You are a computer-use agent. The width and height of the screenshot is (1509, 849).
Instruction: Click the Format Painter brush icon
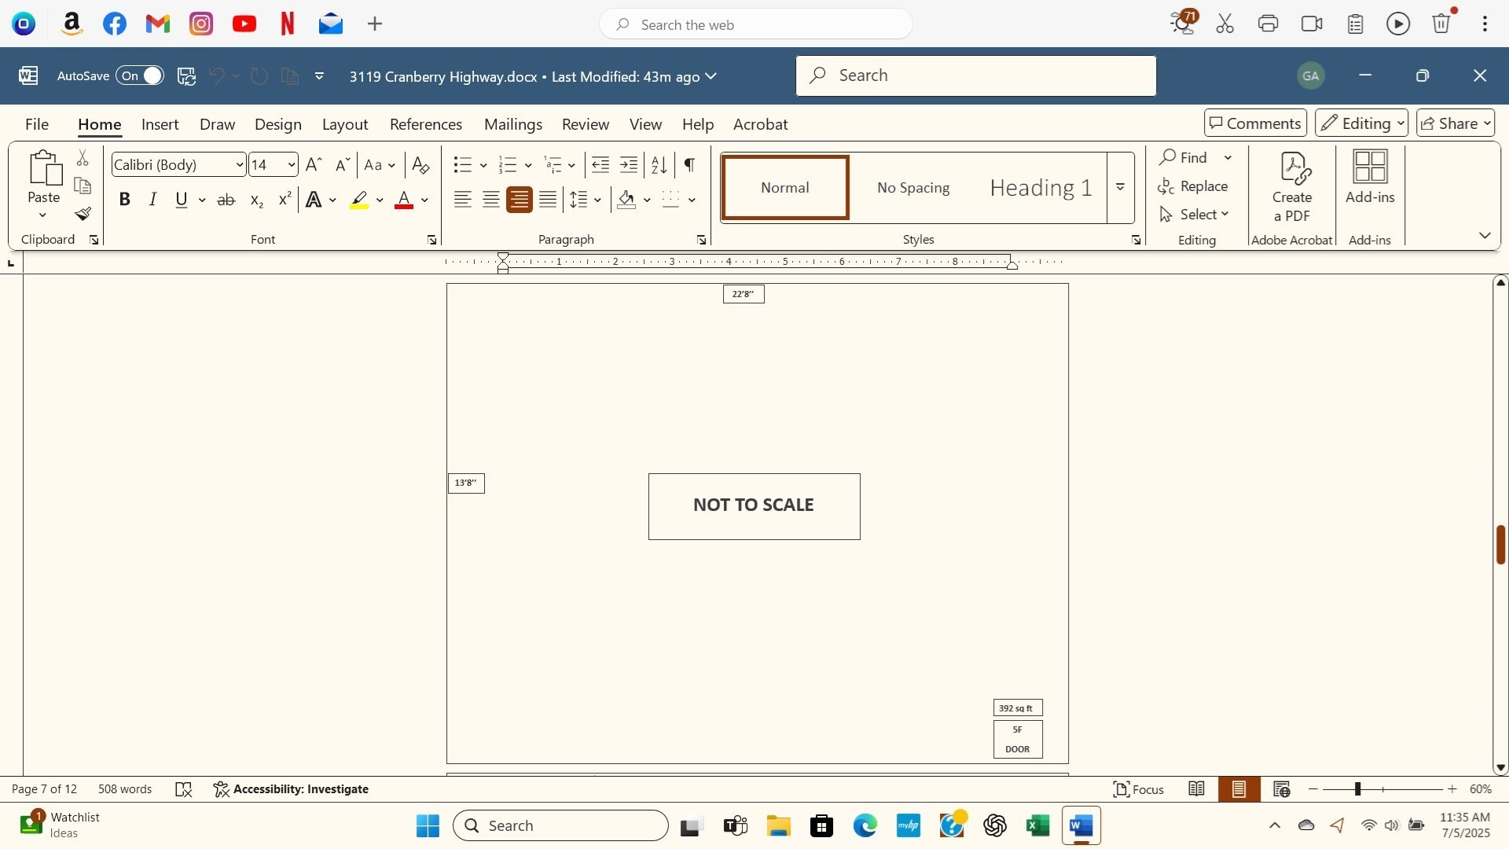[x=83, y=214]
